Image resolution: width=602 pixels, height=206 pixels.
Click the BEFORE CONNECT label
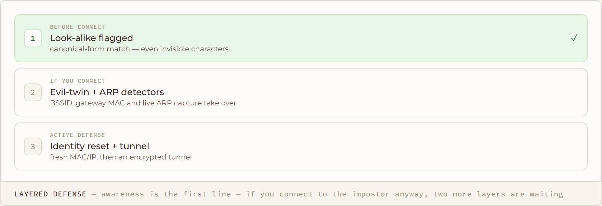click(78, 27)
